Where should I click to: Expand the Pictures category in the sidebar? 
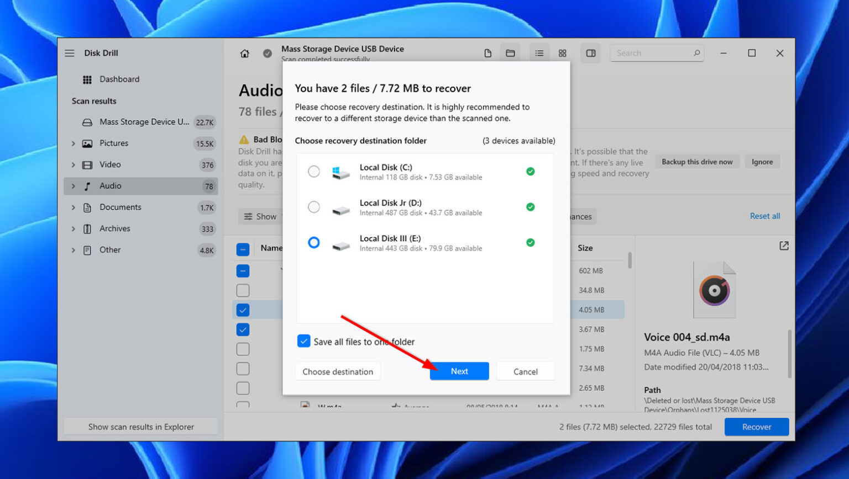coord(74,143)
